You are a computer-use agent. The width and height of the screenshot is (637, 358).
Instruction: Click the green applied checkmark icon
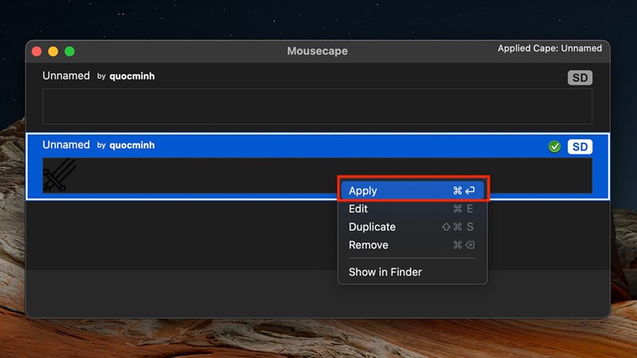click(x=554, y=146)
